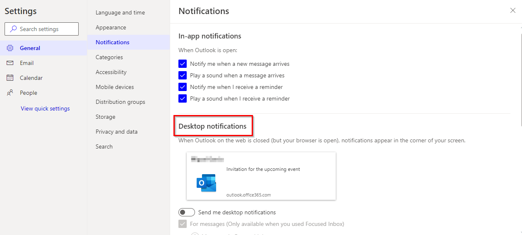Image resolution: width=522 pixels, height=235 pixels.
Task: Uncheck Play a sound when I receive a reminder
Action: (183, 98)
